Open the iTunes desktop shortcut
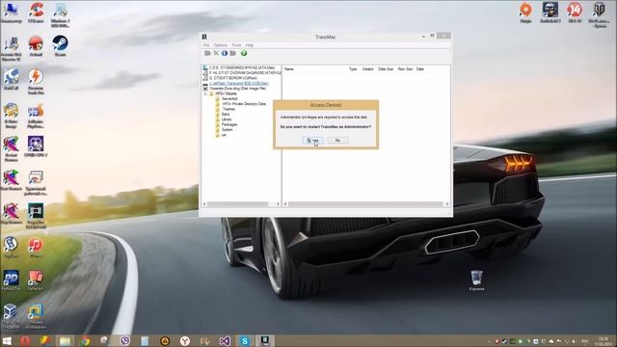Viewport: 617px width, 347px height. pyautogui.click(x=36, y=248)
